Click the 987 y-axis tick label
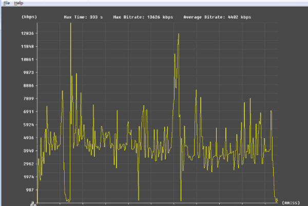 [30, 190]
